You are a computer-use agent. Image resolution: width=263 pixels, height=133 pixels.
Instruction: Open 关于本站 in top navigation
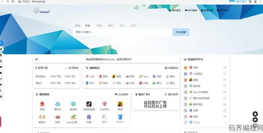[223, 10]
